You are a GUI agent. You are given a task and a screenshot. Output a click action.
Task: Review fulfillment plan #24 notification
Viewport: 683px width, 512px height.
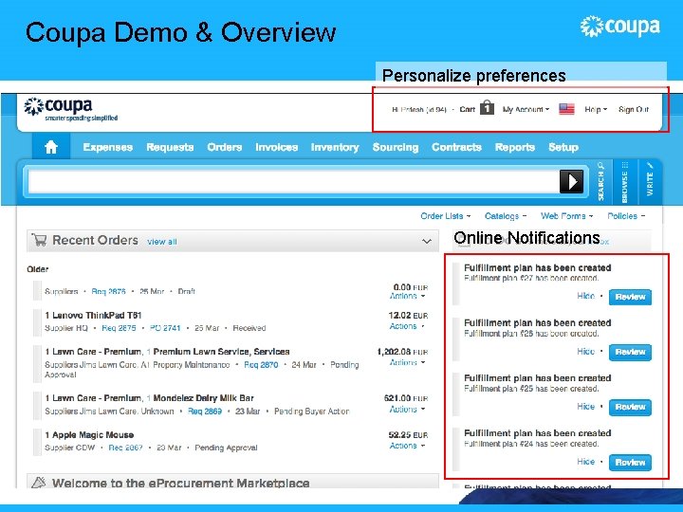point(630,463)
